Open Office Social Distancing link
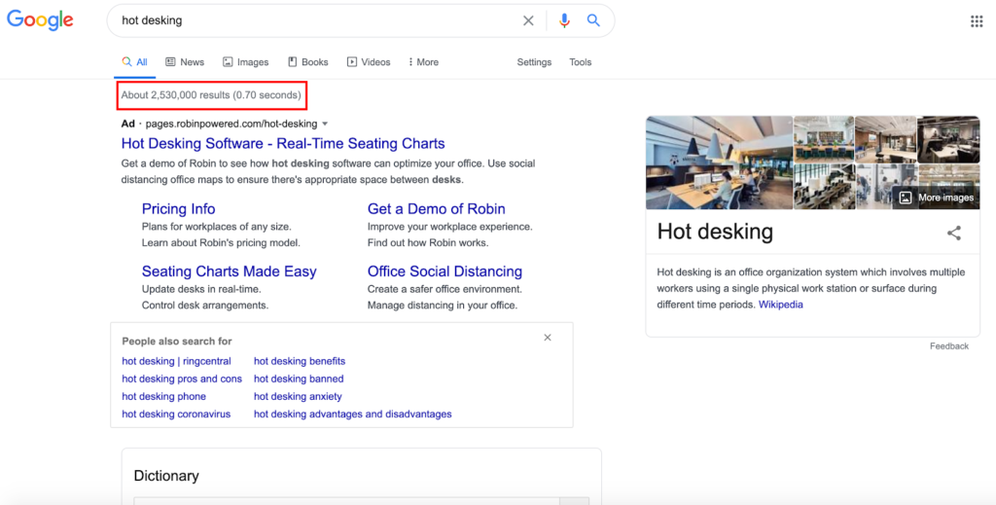996x505 pixels. pos(445,271)
